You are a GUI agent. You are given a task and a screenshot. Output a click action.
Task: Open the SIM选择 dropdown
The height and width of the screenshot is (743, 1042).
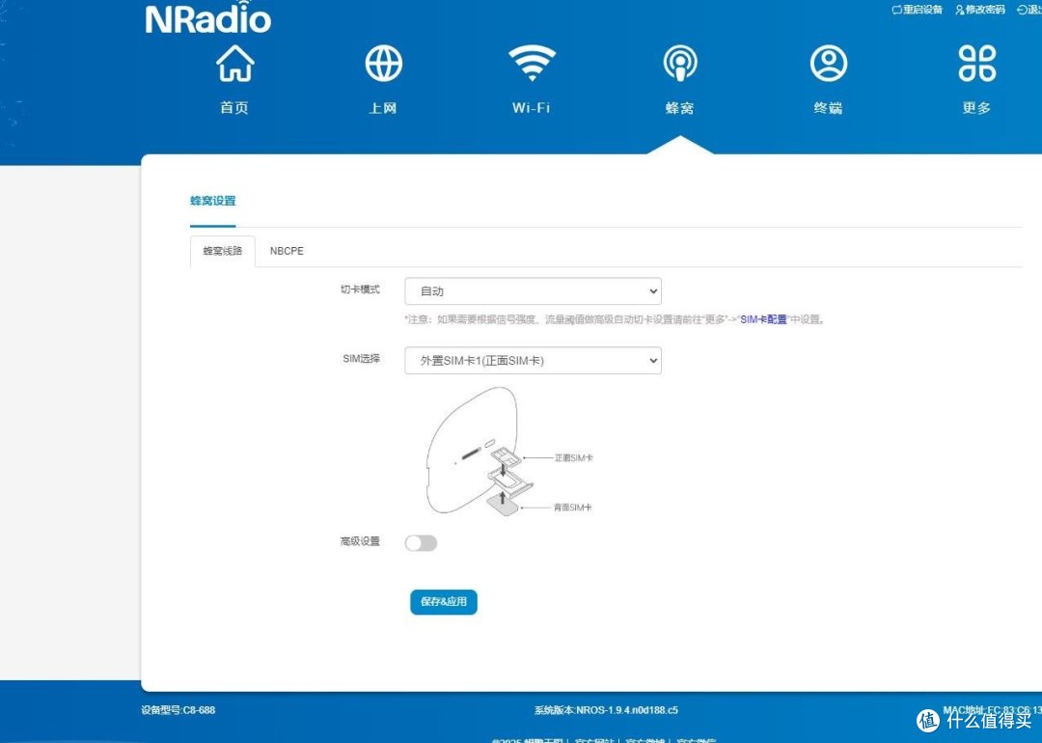(x=533, y=360)
